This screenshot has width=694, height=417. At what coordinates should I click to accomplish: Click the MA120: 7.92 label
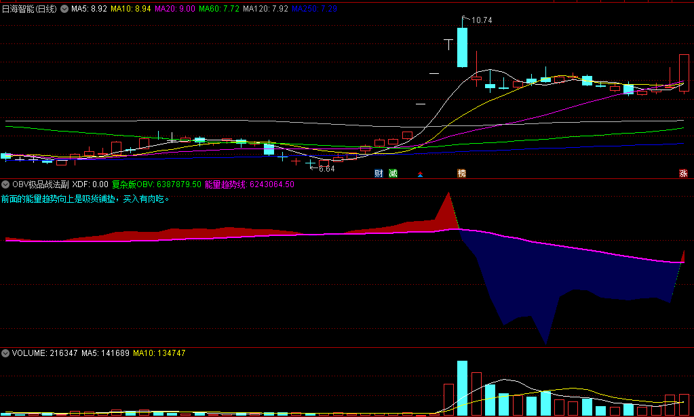pos(265,9)
